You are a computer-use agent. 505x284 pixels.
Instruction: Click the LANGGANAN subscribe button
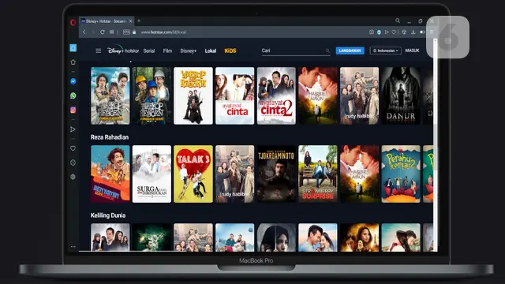350,50
